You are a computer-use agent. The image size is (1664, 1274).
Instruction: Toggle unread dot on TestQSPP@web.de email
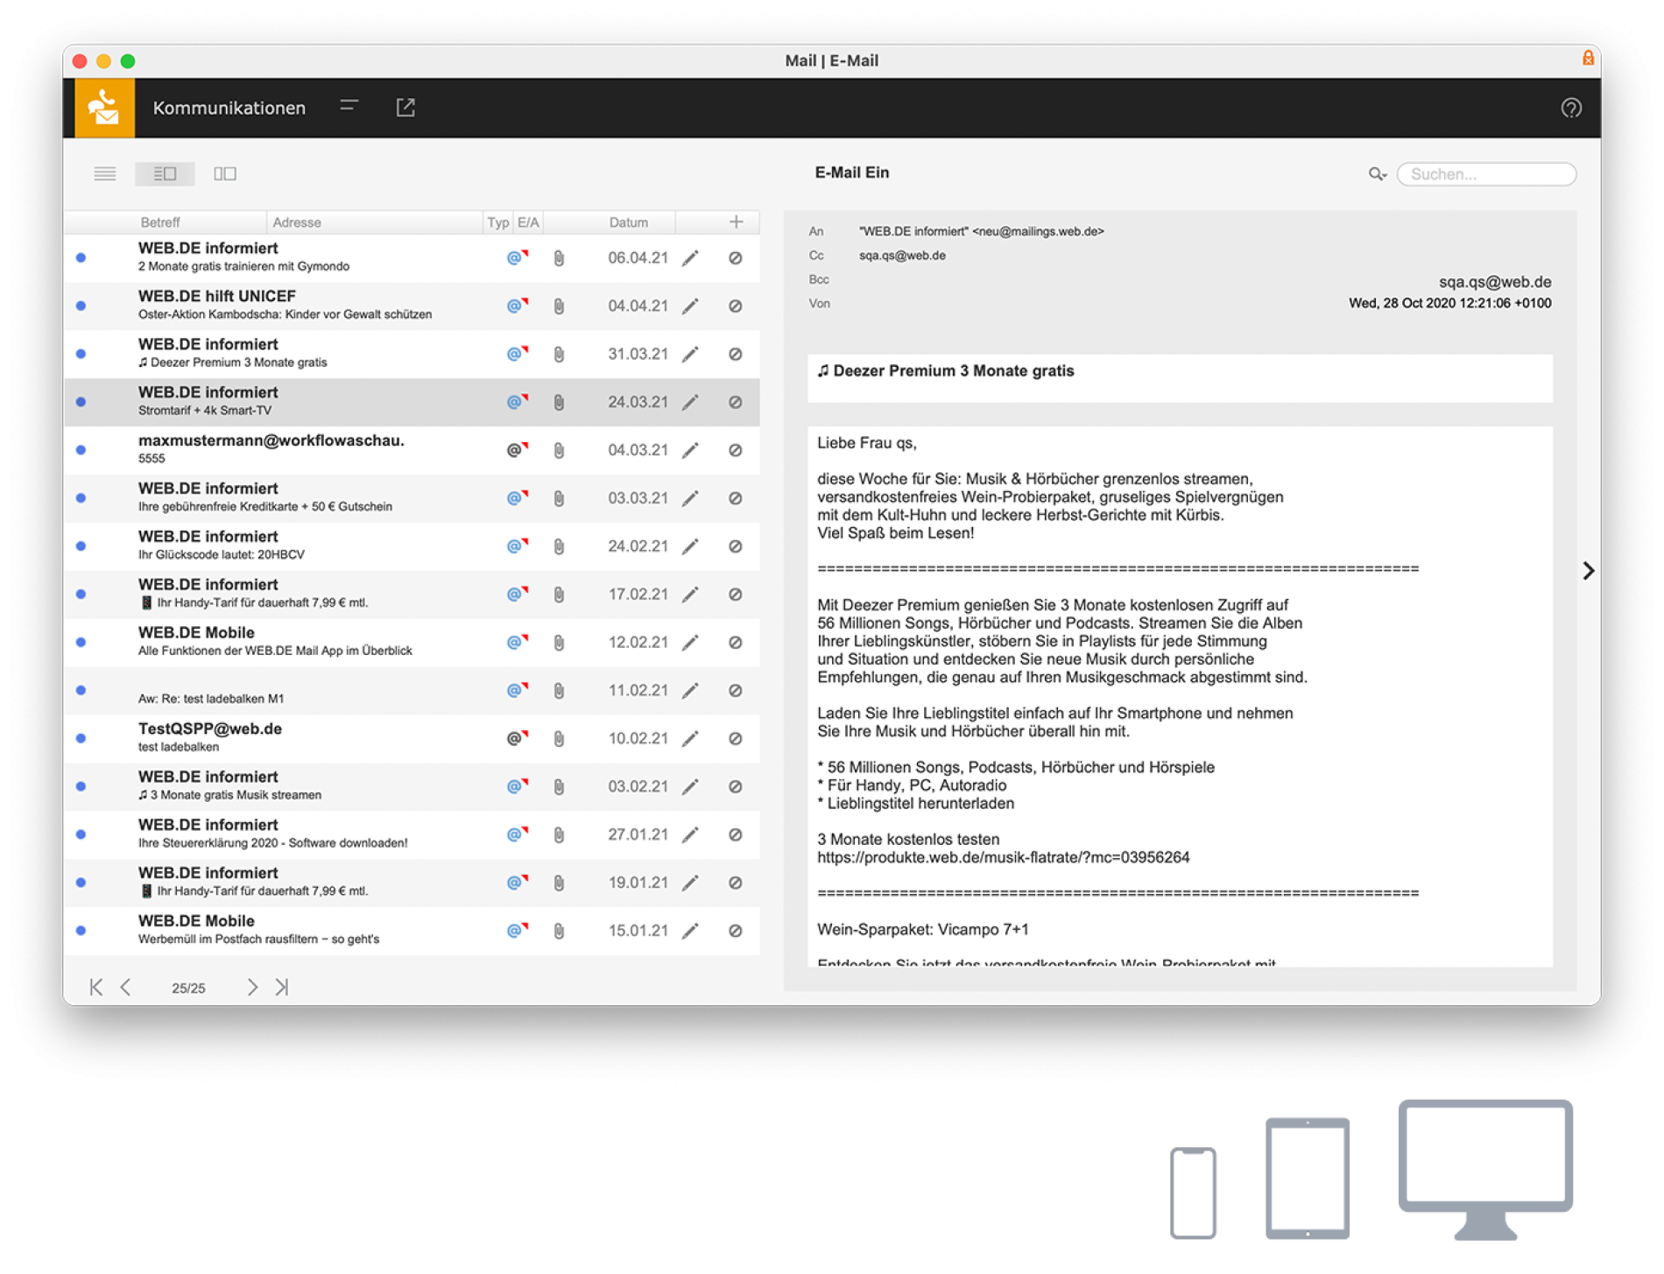click(x=81, y=739)
